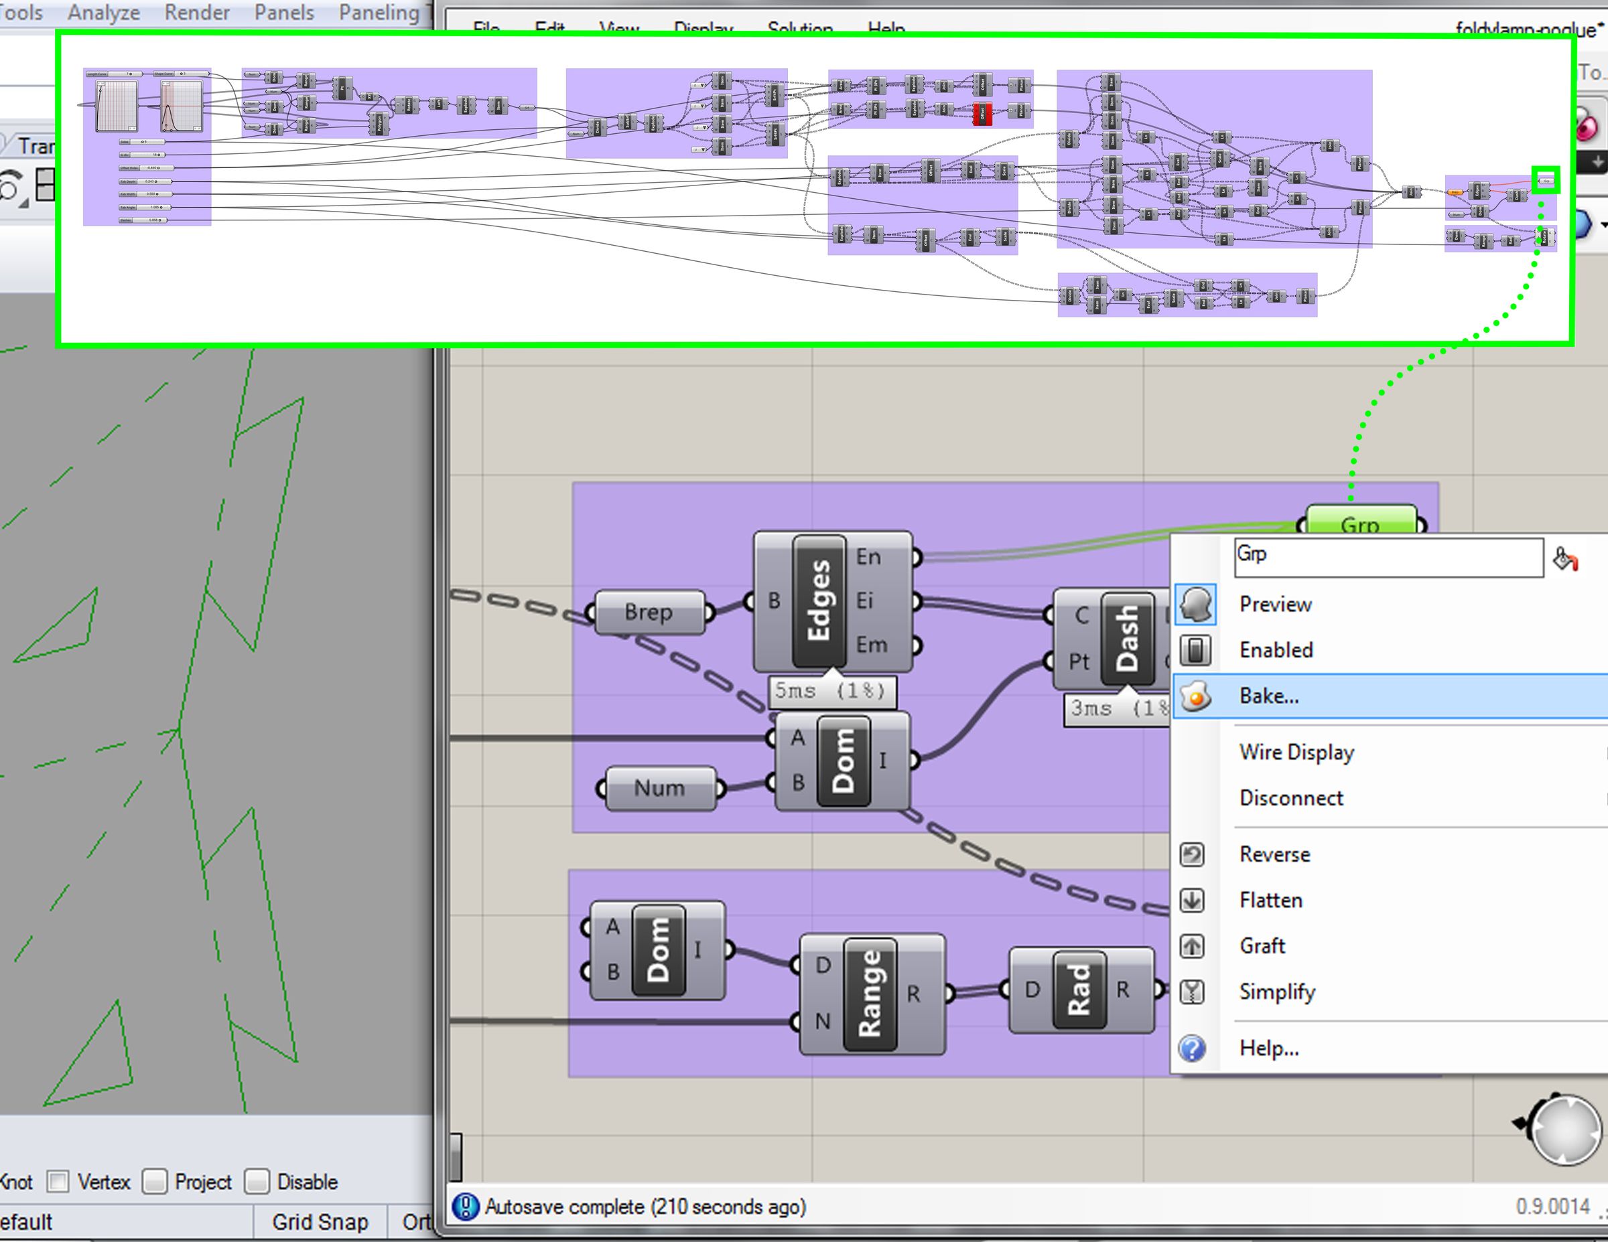The image size is (1608, 1242).
Task: Click the Simplify icon in context menu
Action: 1192,992
